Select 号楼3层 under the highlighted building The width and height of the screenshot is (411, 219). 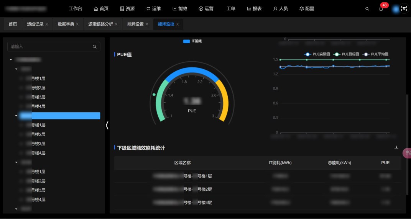38,144
